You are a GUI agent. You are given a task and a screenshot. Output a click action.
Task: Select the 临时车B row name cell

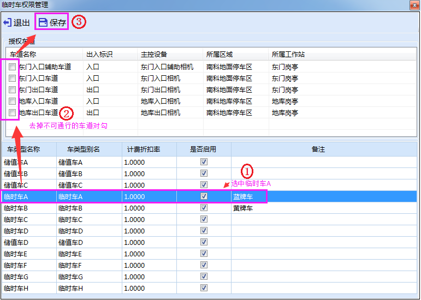[29, 208]
